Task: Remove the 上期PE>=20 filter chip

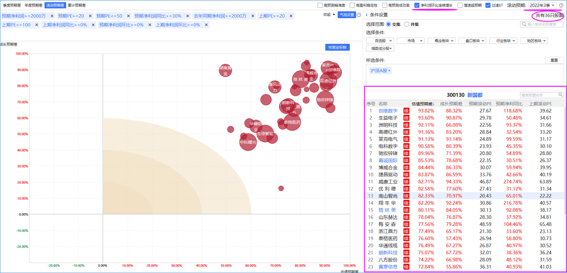Action: pyautogui.click(x=291, y=16)
